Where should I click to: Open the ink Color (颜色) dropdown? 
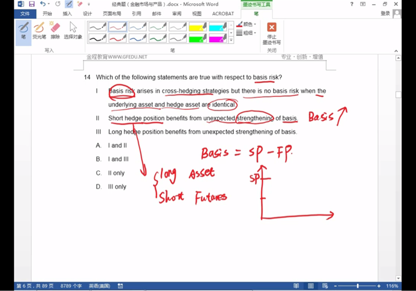pyautogui.click(x=246, y=24)
